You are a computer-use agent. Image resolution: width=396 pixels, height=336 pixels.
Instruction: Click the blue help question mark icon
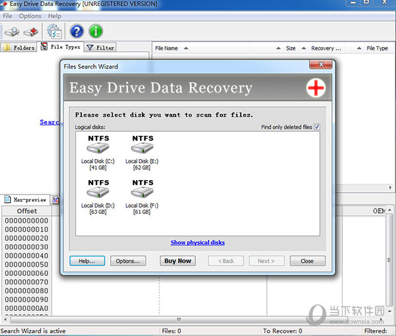tap(77, 31)
